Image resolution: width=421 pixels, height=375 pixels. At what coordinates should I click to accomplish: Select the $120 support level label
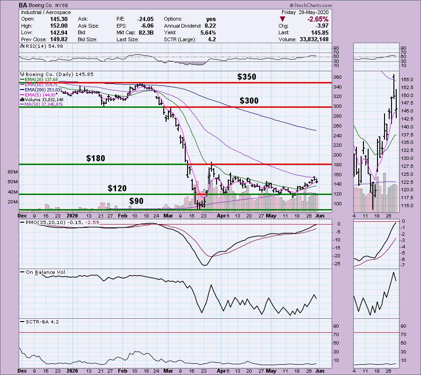coord(117,188)
